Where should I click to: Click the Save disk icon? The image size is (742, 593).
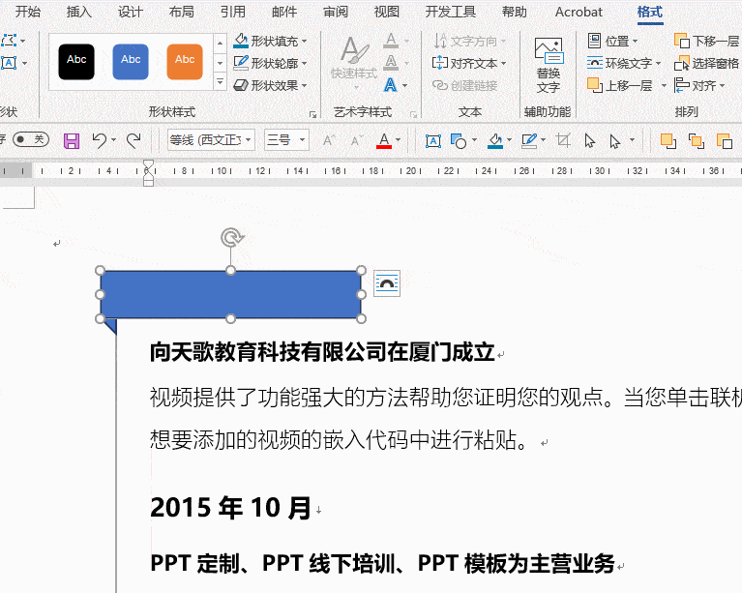click(72, 140)
